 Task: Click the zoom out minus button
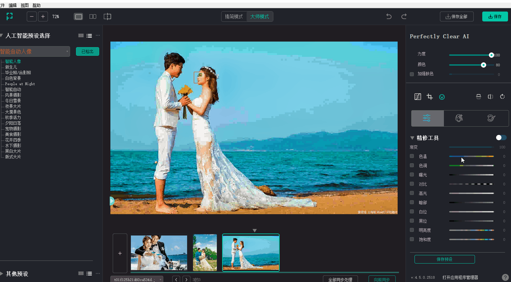pyautogui.click(x=32, y=16)
